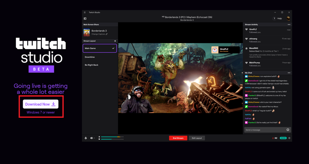
Task: Click the collapsed panel icon below the hamburger menu
Action: [85, 18]
